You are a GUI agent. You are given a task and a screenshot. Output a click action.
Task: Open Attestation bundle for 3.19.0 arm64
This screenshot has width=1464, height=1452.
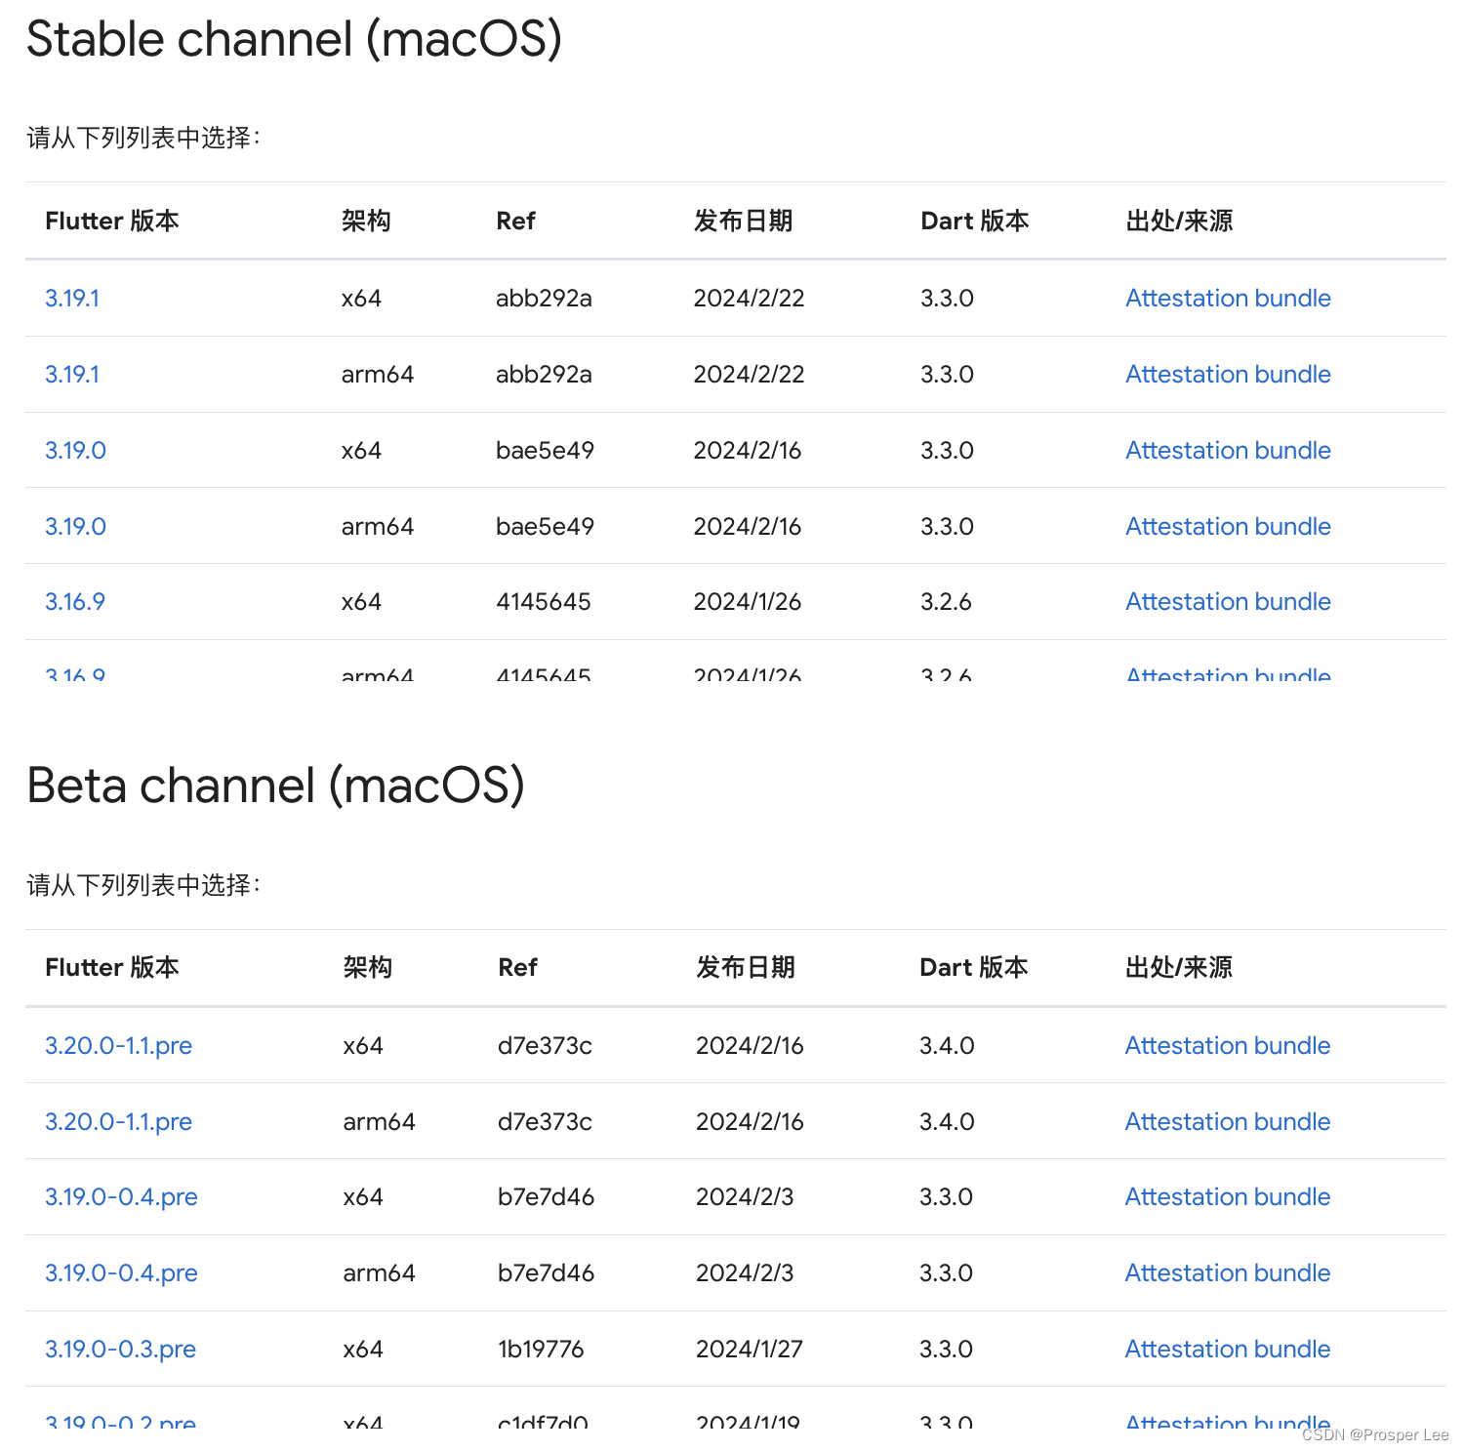click(1228, 527)
